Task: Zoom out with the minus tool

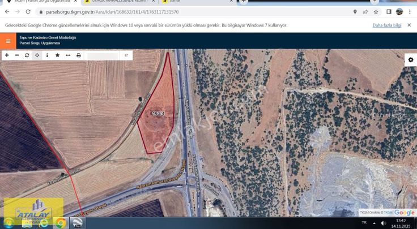Action: tap(17, 55)
